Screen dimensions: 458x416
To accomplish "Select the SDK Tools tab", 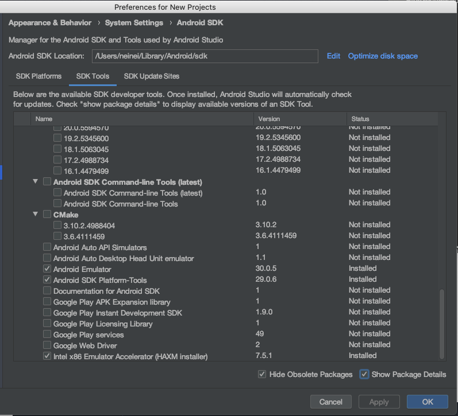I will click(x=93, y=76).
